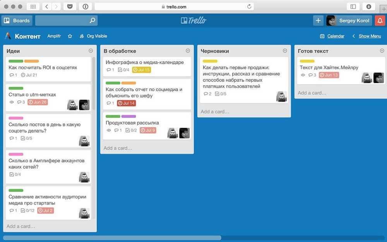Viewport: 387px width, 242px height.
Task: Open the notifications bell
Action: click(380, 21)
